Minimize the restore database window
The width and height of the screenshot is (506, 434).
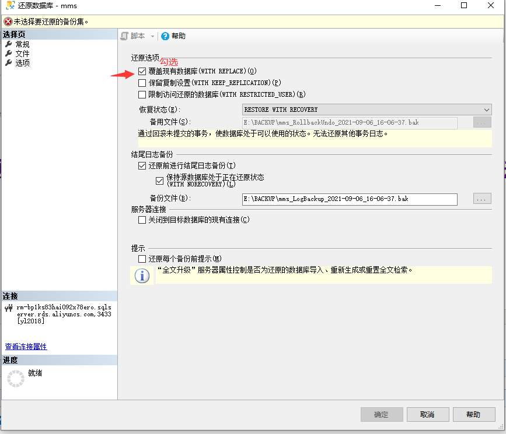point(438,5)
